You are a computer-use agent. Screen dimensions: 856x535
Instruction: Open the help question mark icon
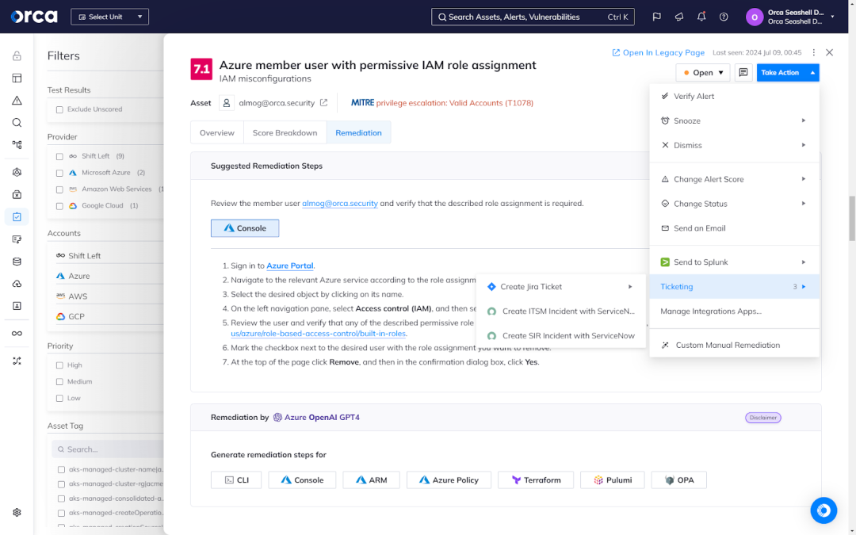coord(724,17)
